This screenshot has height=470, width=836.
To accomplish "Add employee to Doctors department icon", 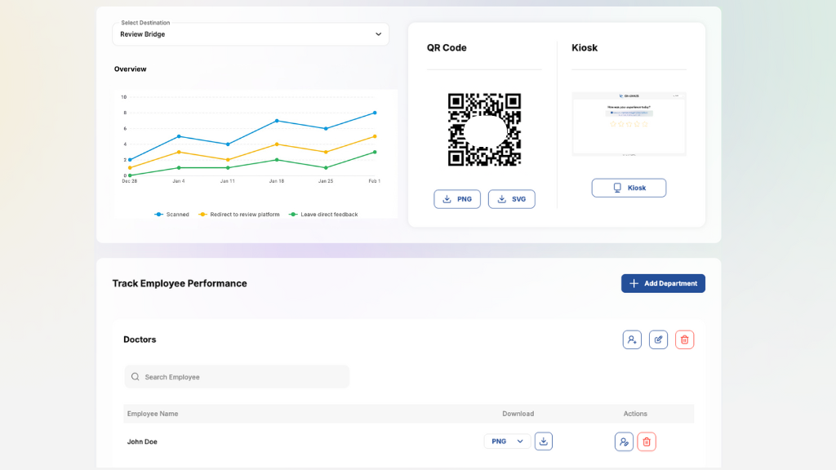I will pos(632,340).
